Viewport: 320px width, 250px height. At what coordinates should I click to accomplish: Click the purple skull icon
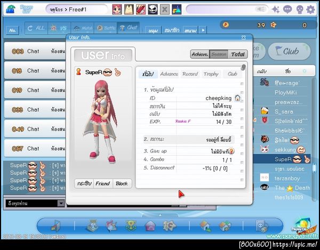coord(299,10)
